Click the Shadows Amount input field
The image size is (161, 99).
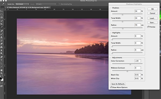(x=138, y=11)
